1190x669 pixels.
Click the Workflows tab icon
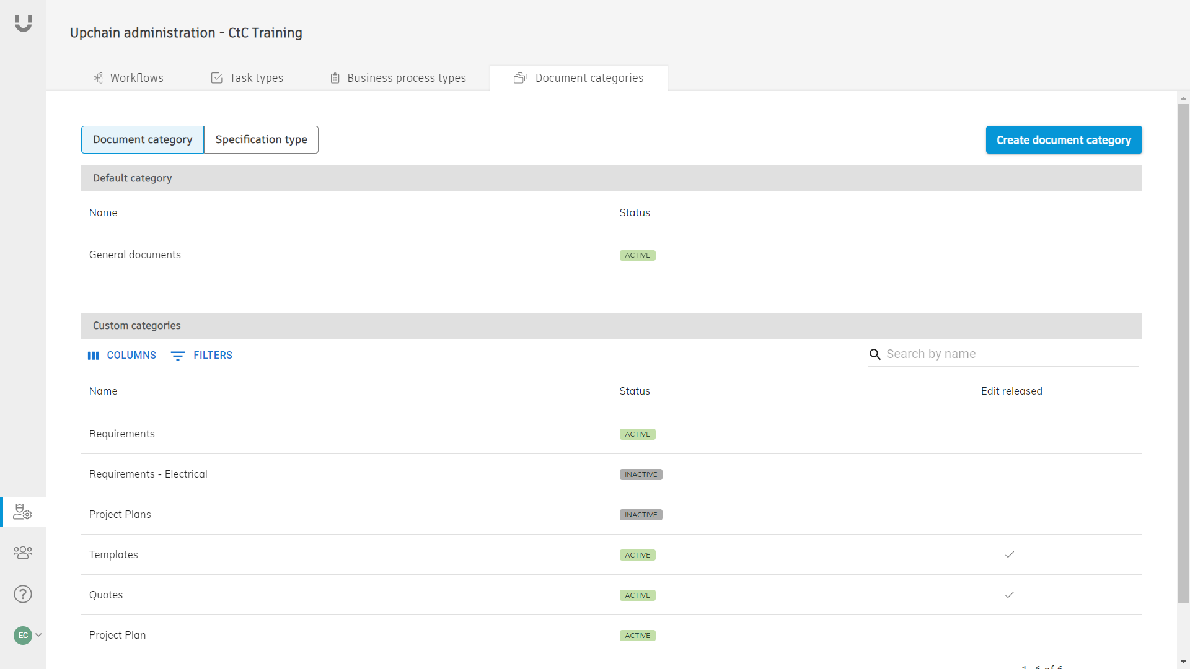98,78
